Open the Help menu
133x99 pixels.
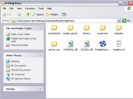pos(49,9)
